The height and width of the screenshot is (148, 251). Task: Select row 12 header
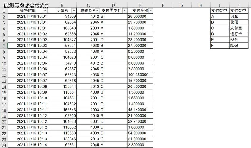coord(4,75)
